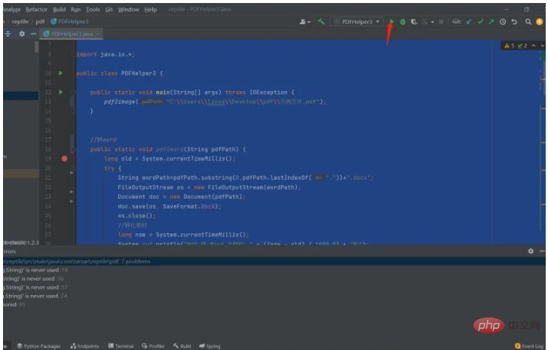Start debugging with the green bug icon
The image size is (548, 350).
tap(403, 22)
